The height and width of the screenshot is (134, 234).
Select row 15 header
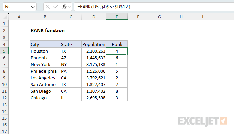(4, 118)
